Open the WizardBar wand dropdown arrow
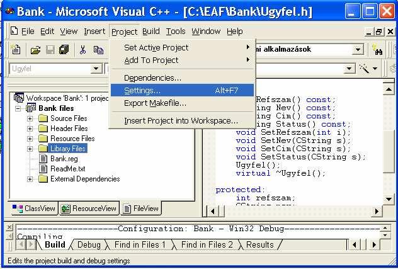Screen dimensions: 398x269 (375, 69)
